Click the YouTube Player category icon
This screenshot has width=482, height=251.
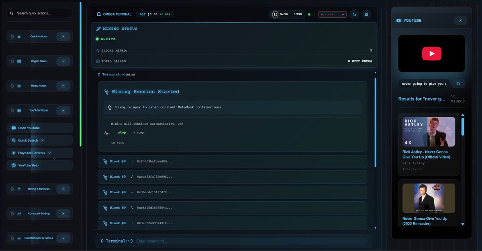[19, 111]
